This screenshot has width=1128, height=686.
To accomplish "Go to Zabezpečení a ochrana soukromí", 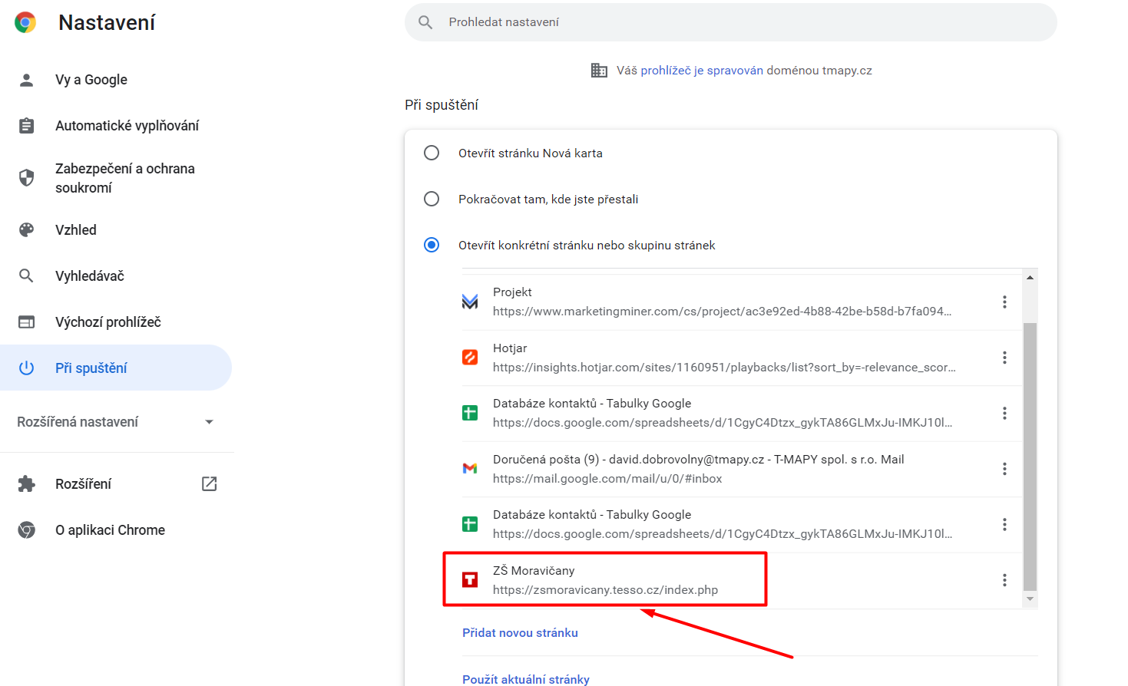I will [x=116, y=178].
